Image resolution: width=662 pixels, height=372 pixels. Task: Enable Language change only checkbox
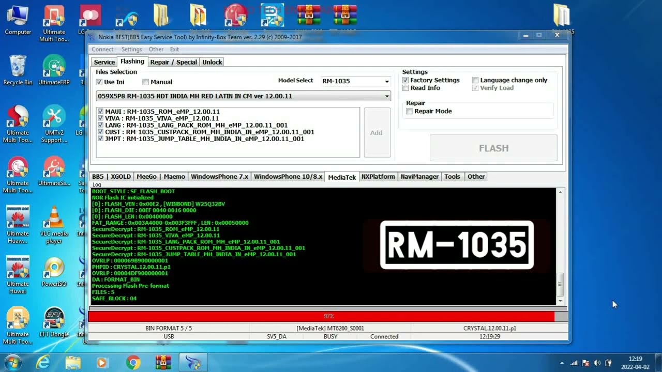(475, 80)
